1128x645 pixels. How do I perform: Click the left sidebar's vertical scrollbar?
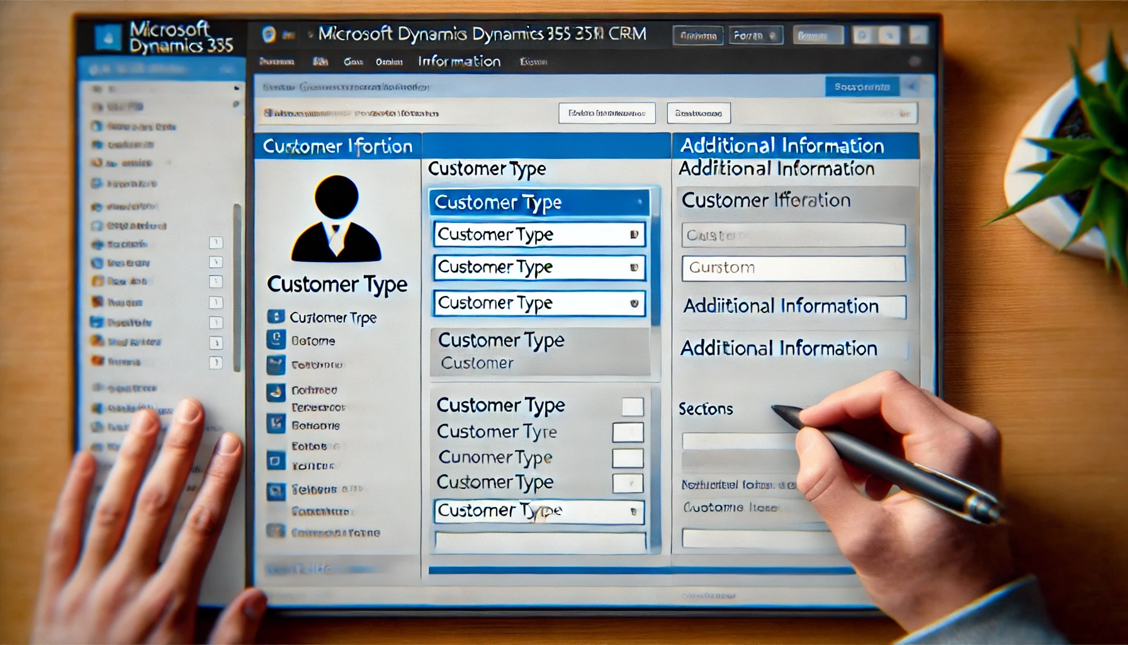[x=237, y=288]
